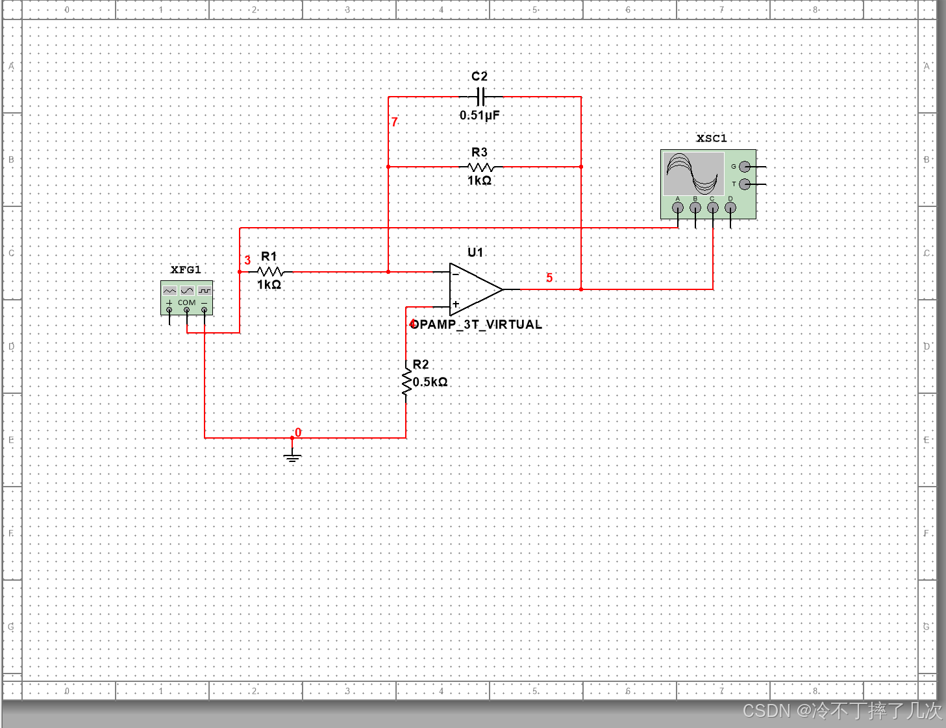Click the oscilloscope G terminal

tap(745, 167)
